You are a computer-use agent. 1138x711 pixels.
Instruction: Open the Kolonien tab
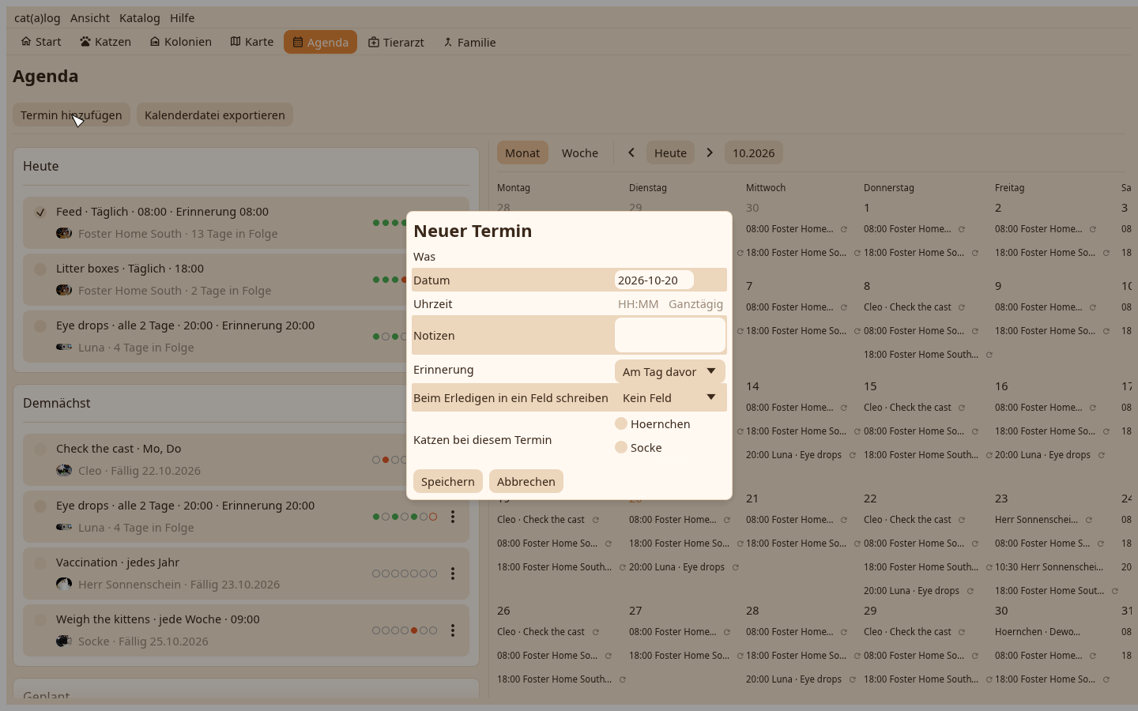[181, 42]
